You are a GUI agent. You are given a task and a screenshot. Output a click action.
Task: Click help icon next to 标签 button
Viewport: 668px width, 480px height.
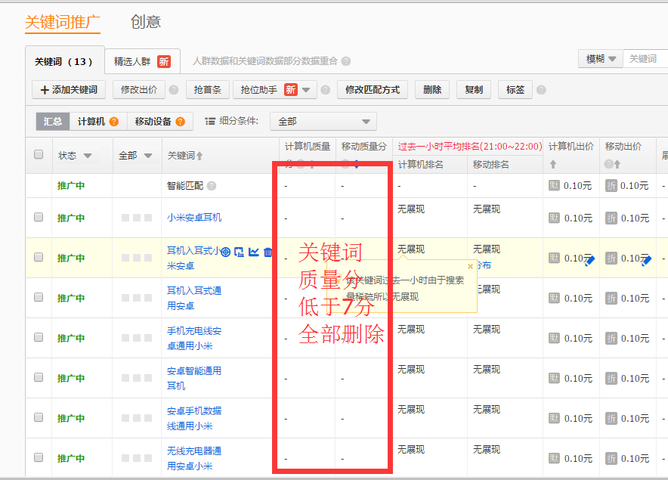[x=541, y=90]
